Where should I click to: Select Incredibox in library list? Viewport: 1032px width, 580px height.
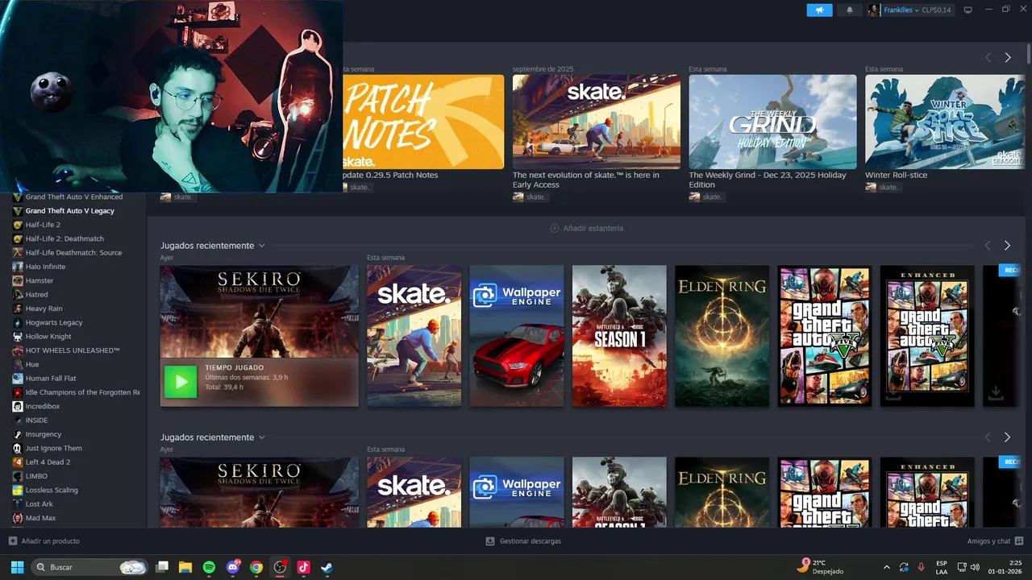(43, 406)
